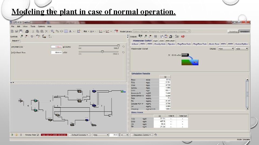Open the Edit menu
This screenshot has height=145, width=259.
[x=19, y=26]
